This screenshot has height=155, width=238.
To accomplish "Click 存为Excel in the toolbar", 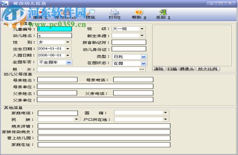I will coord(66,15).
